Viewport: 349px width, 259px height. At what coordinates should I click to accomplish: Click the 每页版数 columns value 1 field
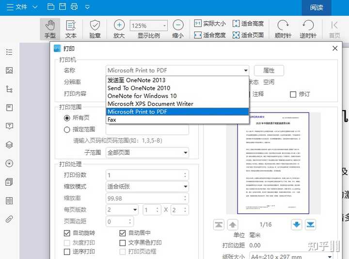tap(152, 210)
